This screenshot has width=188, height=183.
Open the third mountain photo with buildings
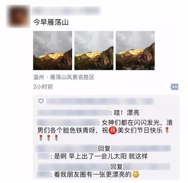click(135, 50)
